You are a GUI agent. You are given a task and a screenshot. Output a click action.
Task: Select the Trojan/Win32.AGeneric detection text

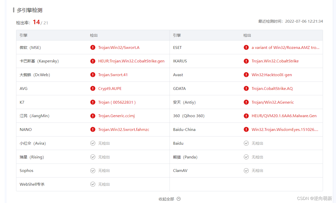(273, 102)
